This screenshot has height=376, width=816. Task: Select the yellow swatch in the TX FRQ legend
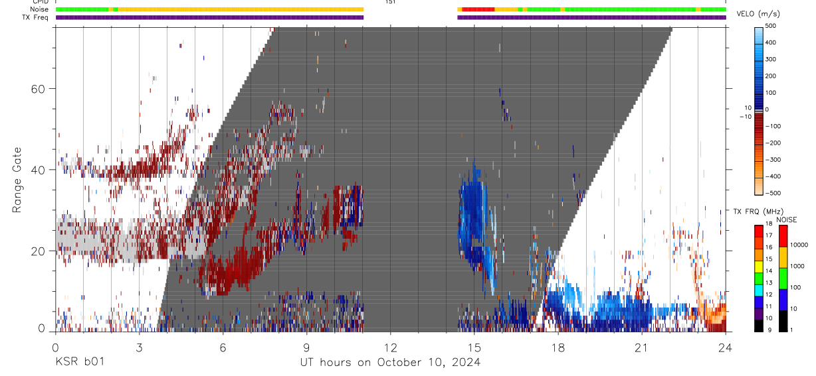(x=759, y=266)
